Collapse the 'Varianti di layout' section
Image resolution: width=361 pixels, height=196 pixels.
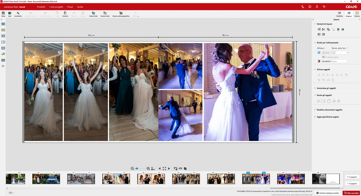[315, 24]
